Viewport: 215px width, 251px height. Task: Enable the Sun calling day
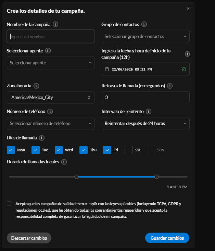[x=151, y=150]
